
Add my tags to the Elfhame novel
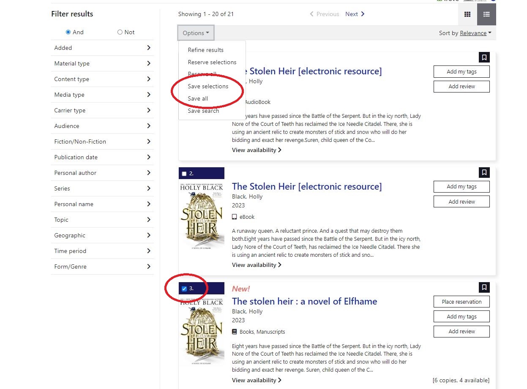click(x=461, y=316)
